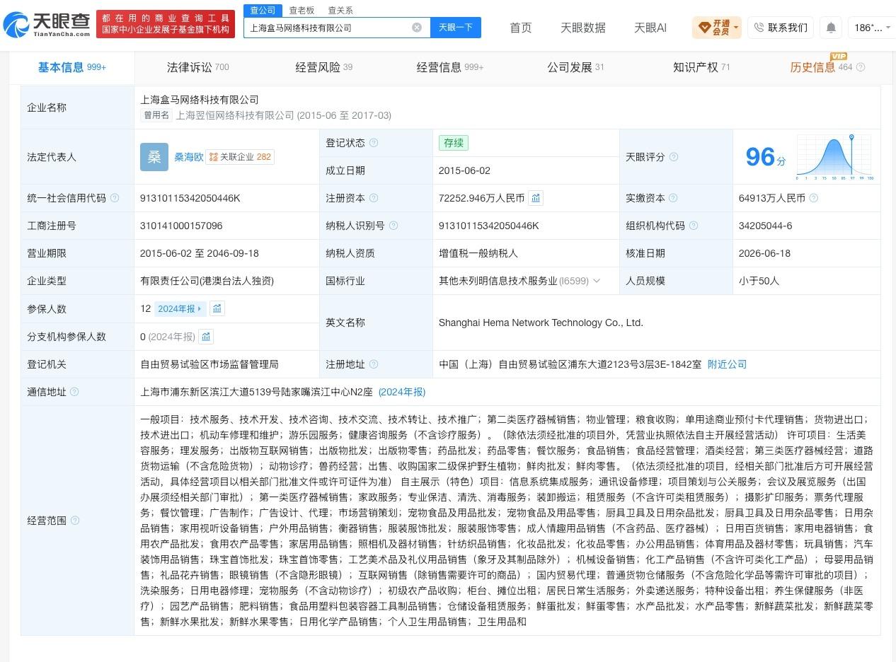
Task: Clear the search box text
Action: [417, 28]
